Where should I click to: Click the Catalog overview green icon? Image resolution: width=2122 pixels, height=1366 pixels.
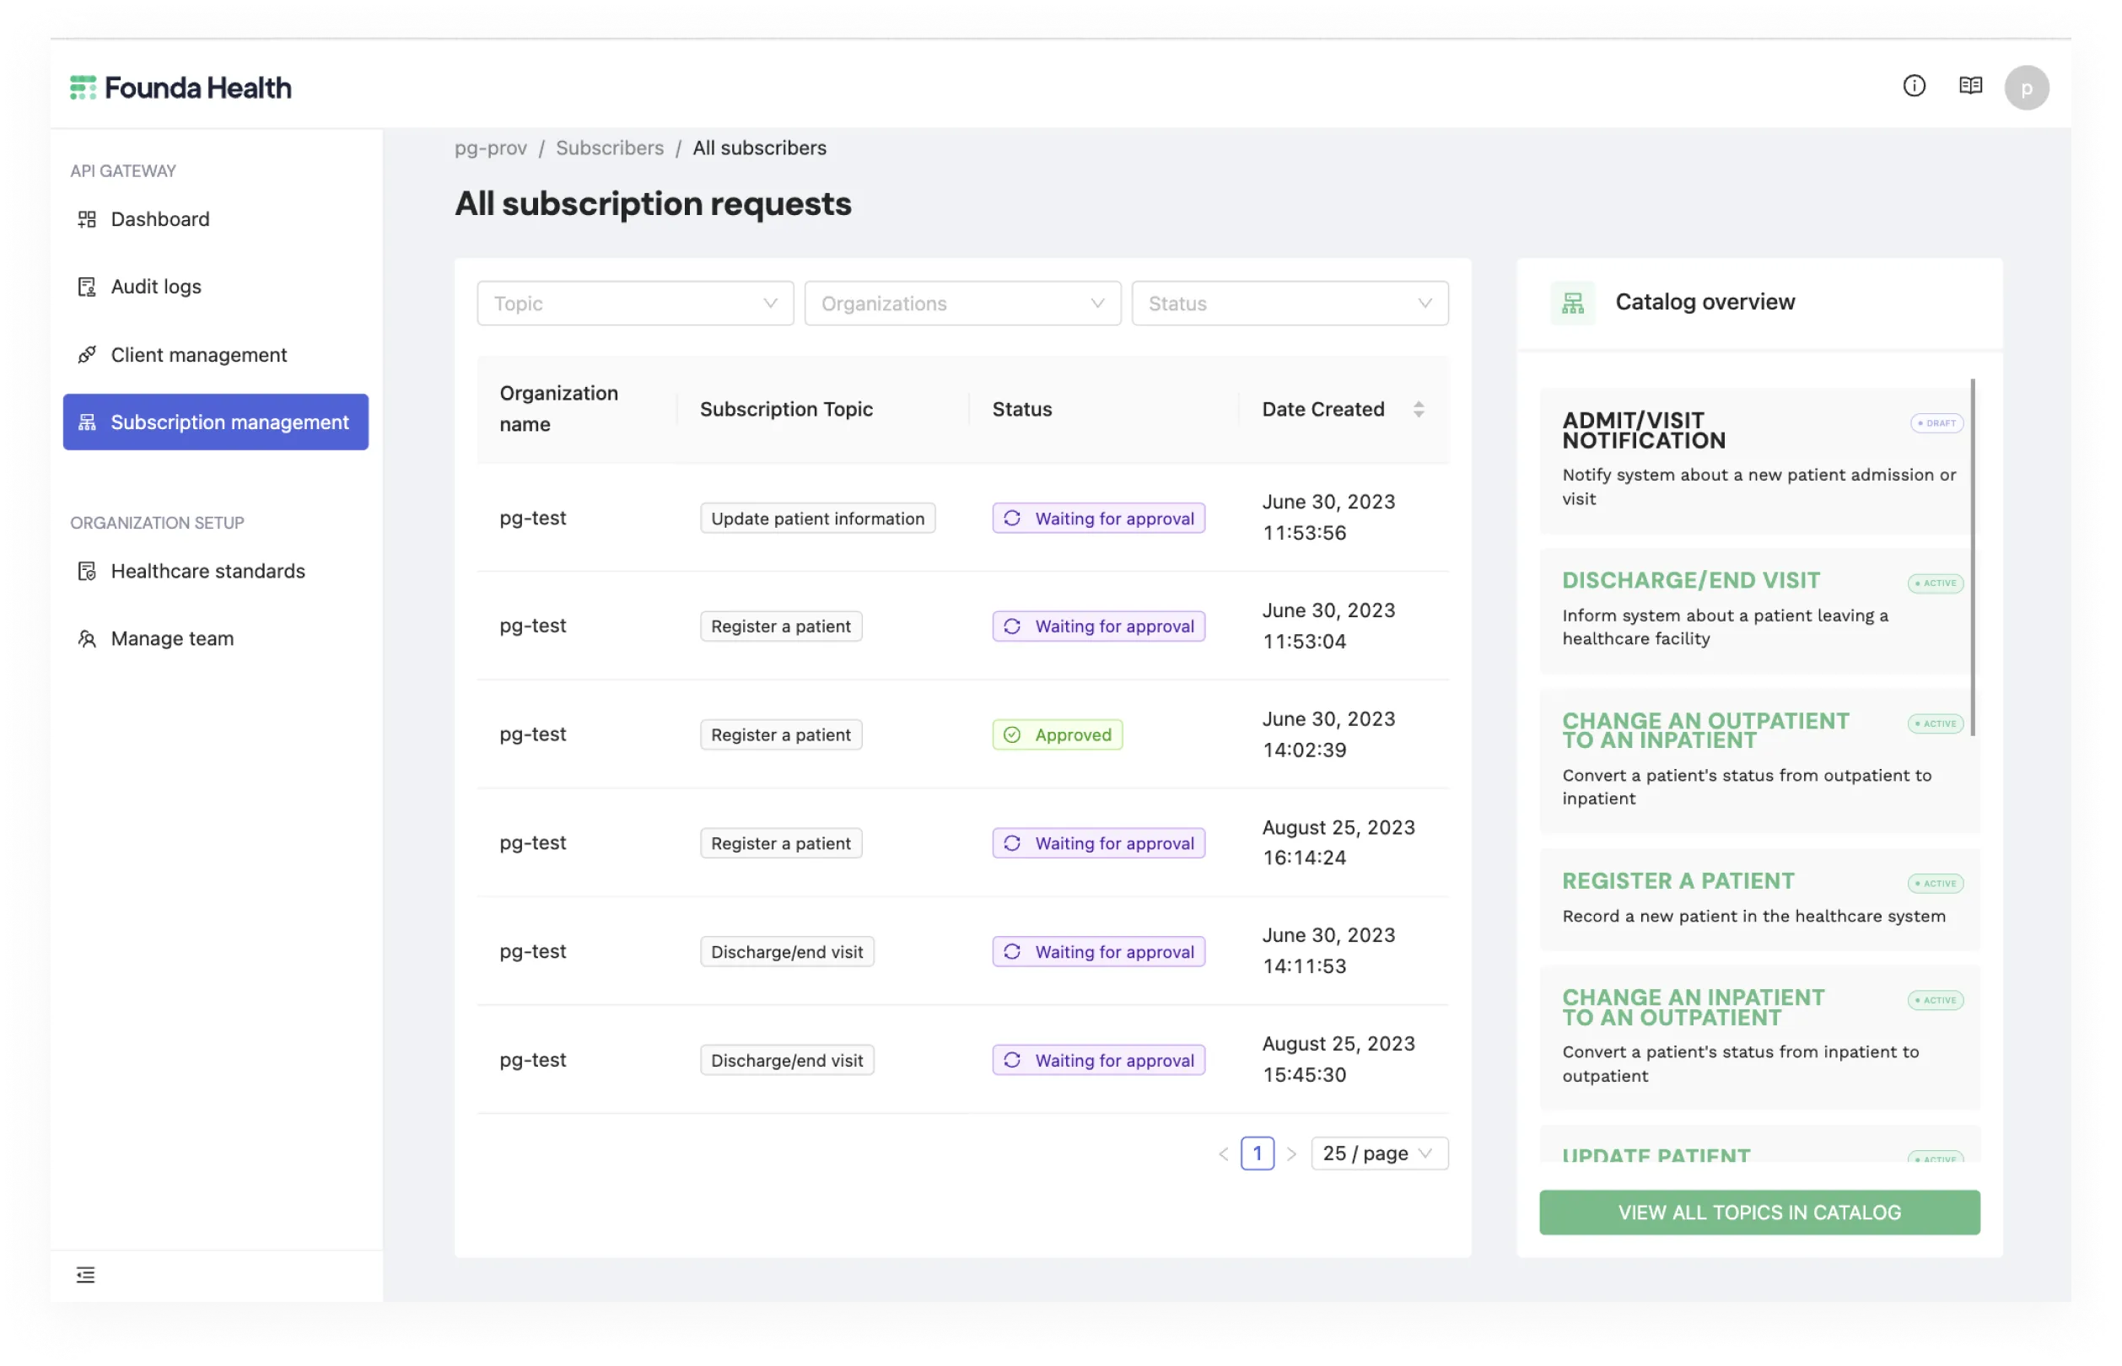coord(1572,304)
